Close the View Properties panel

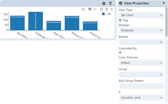coord(164,3)
